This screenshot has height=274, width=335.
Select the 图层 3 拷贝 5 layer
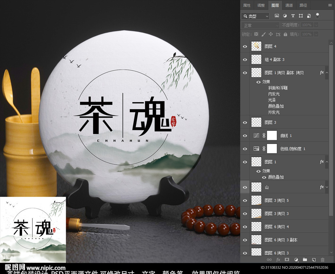click(x=284, y=200)
